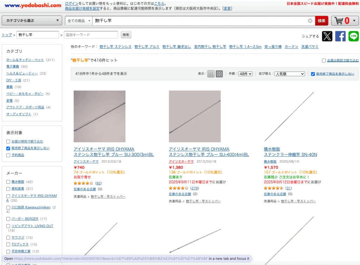The width and height of the screenshot is (360, 265).
Task: Switch to list view display icon
Action: pos(211,74)
